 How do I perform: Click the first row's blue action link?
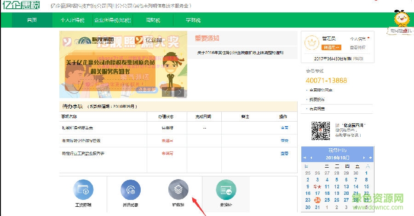coord(284,128)
